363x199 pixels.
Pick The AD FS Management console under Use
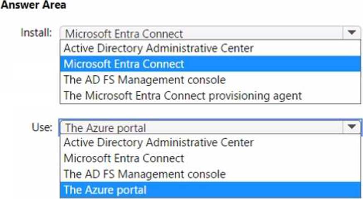(x=210, y=174)
